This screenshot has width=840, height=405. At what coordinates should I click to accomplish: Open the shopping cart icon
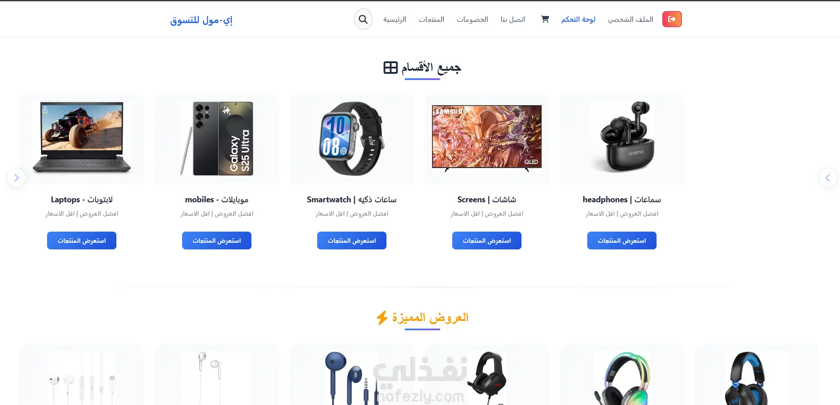coord(545,19)
